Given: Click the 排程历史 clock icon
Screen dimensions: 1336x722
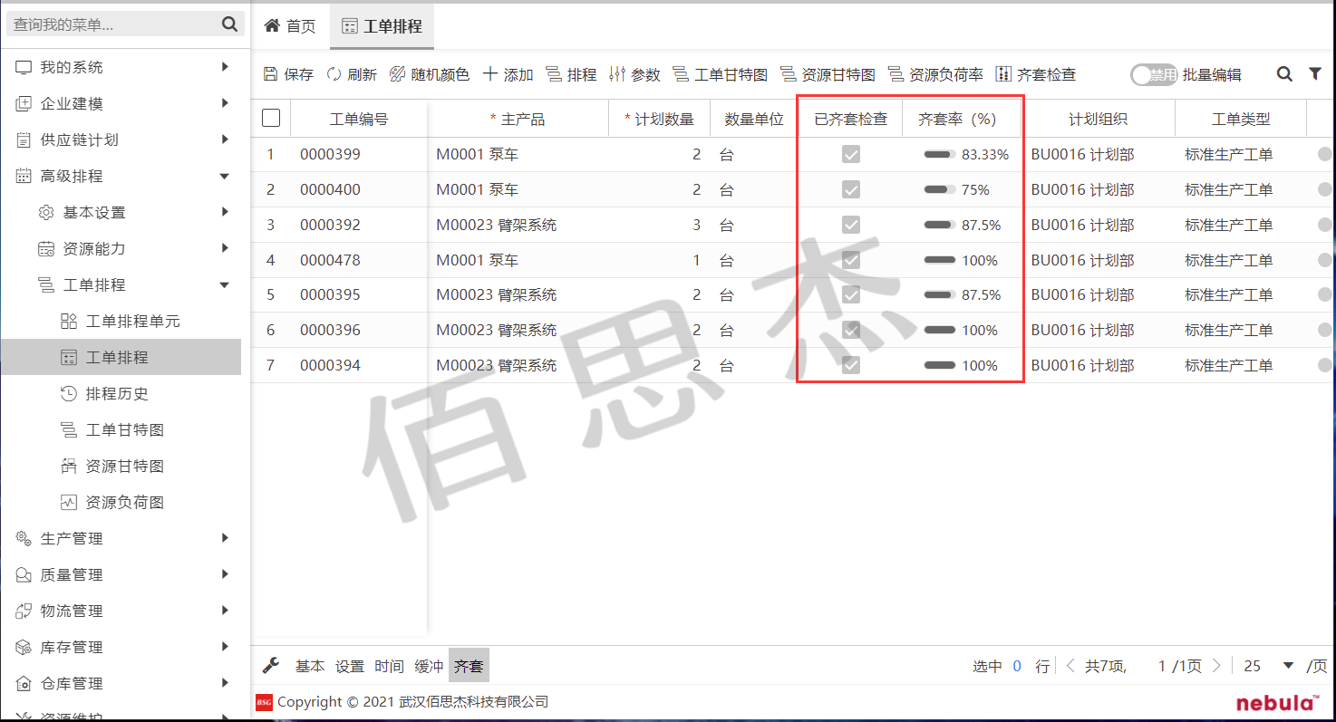Looking at the screenshot, I should (69, 394).
